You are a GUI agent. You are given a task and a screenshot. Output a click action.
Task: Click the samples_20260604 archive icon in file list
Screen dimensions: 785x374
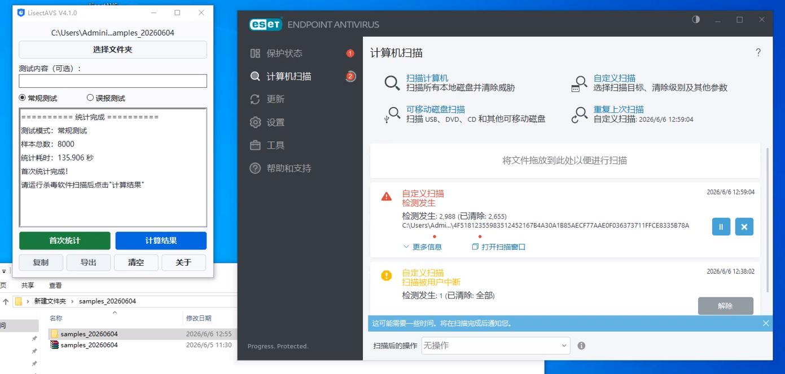54,345
